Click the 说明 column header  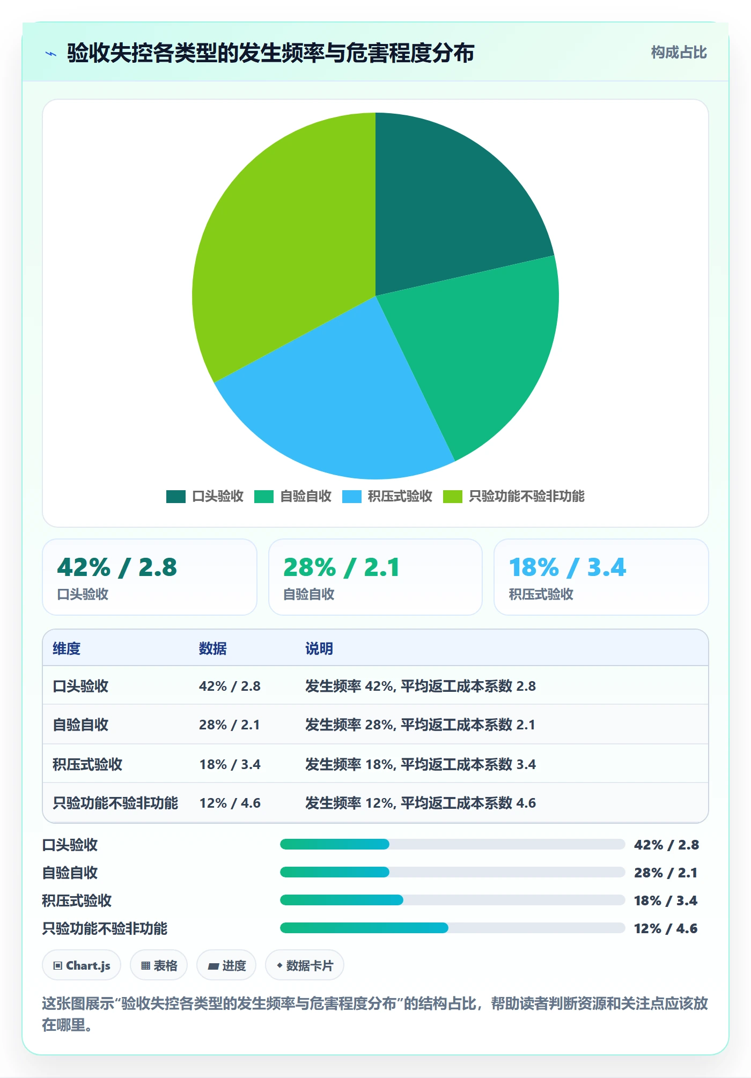(319, 648)
